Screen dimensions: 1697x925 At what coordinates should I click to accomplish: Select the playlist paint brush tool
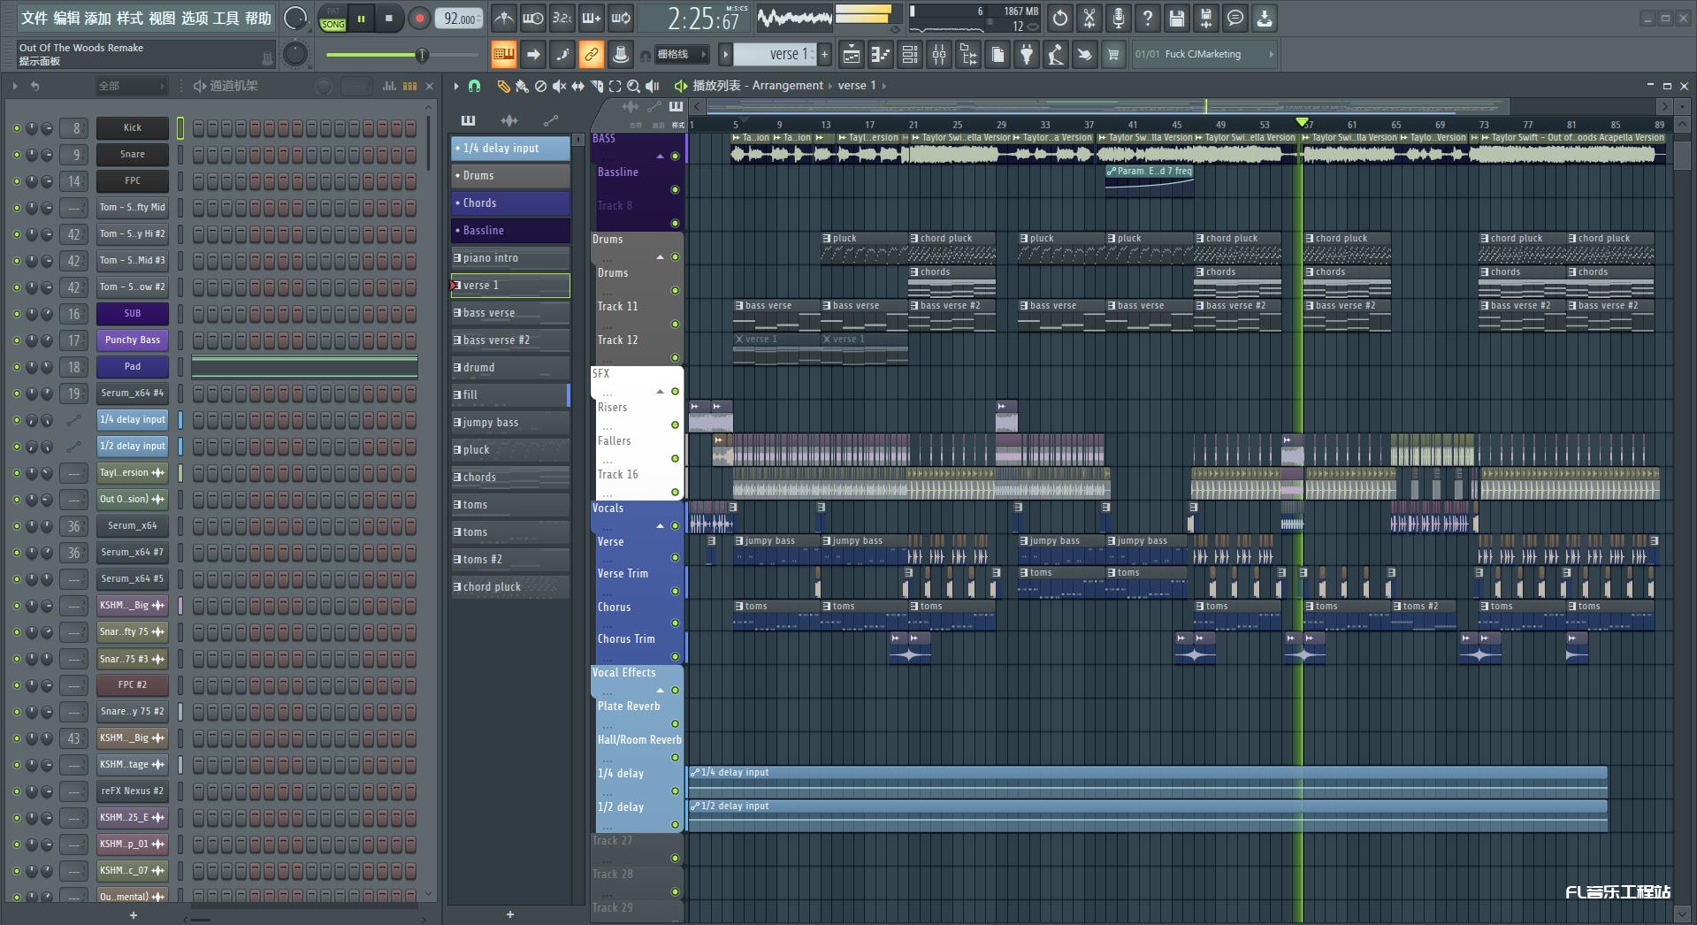[x=522, y=86]
